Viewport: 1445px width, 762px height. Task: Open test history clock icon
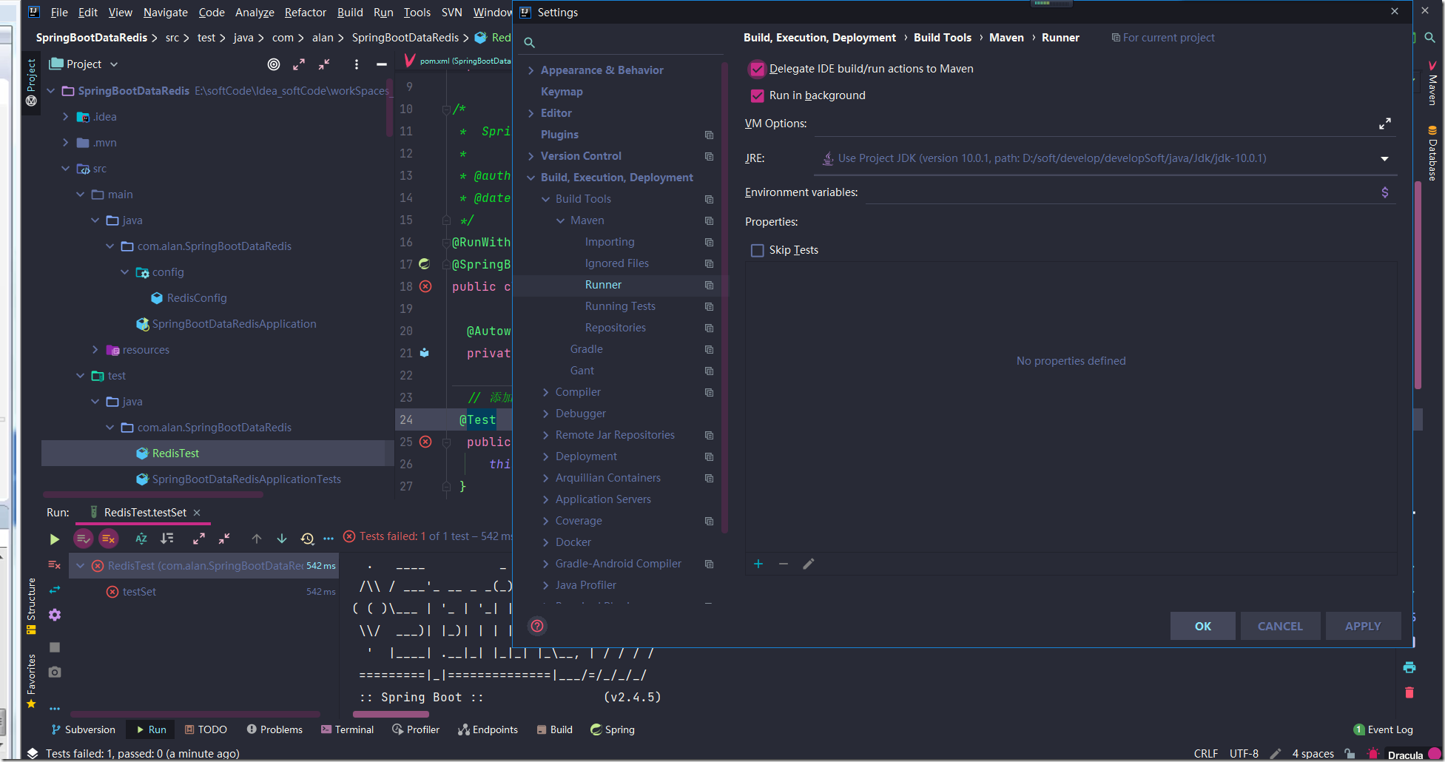point(308,539)
